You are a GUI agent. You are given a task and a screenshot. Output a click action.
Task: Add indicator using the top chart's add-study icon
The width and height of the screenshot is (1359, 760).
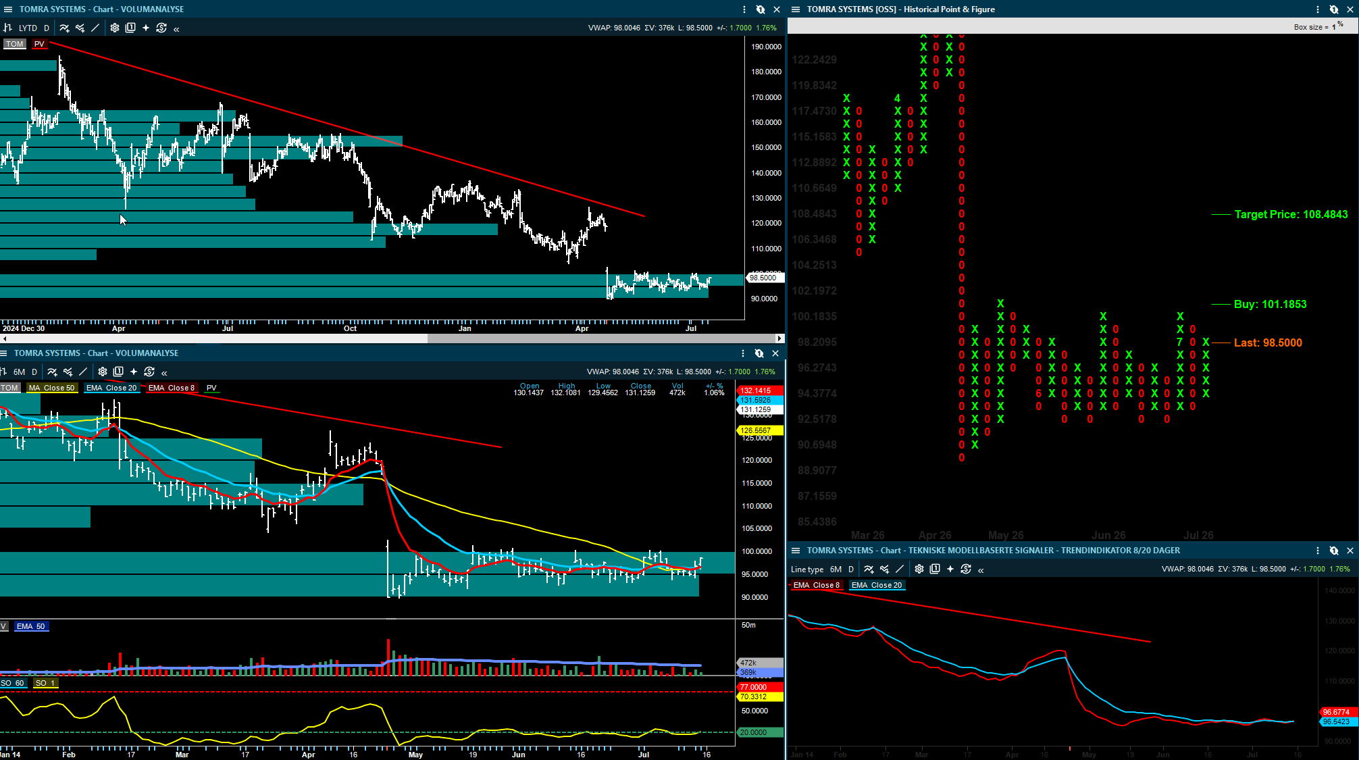64,28
